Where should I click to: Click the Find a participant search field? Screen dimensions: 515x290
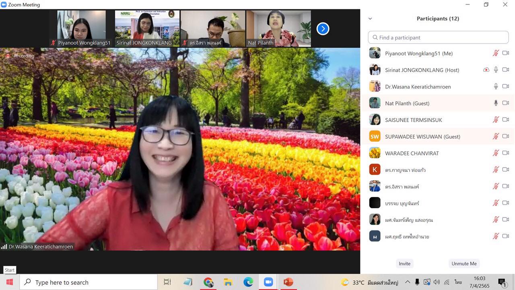click(438, 37)
